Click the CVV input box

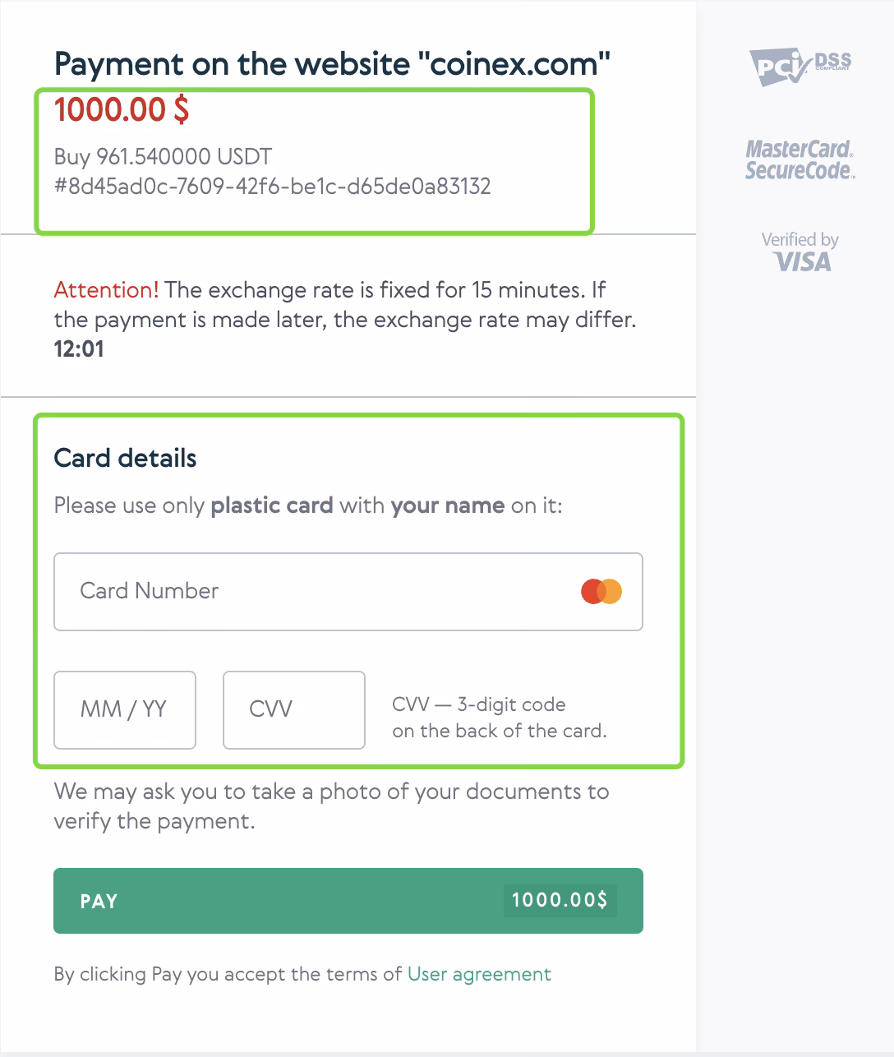click(x=293, y=710)
